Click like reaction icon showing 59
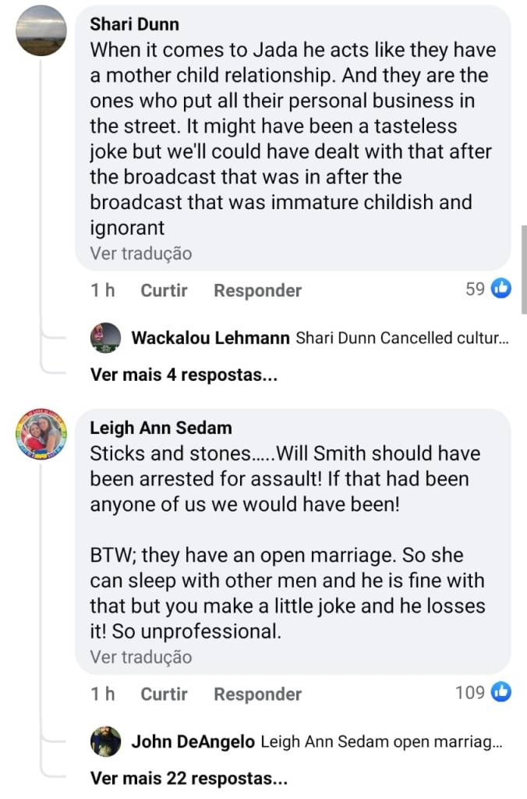 click(x=501, y=289)
